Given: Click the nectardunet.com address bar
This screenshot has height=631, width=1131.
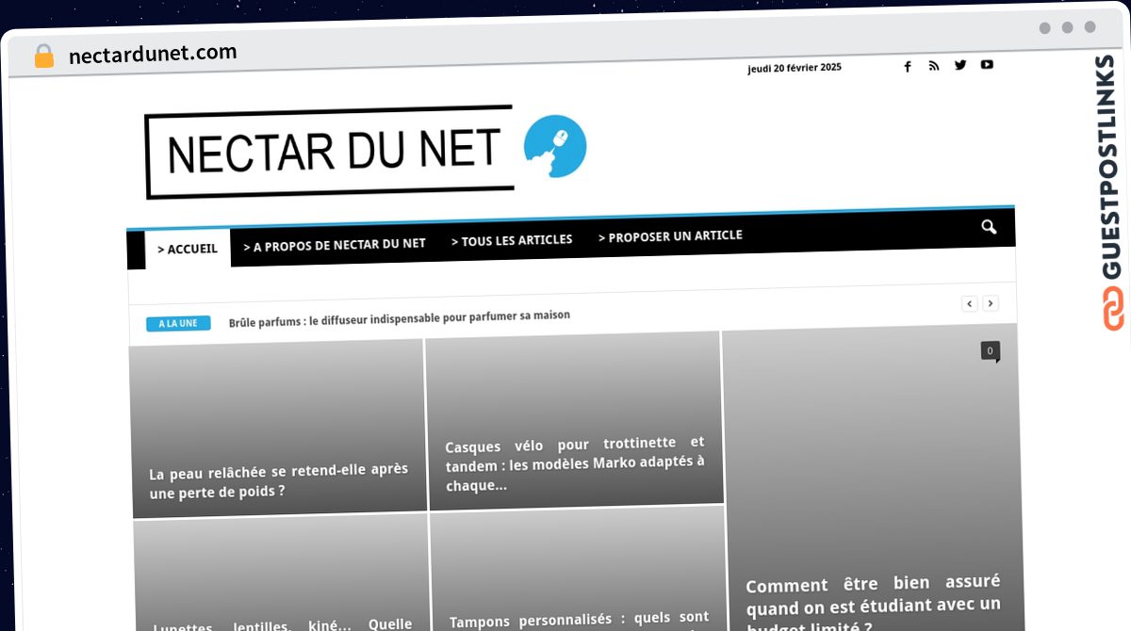Looking at the screenshot, I should 153,55.
